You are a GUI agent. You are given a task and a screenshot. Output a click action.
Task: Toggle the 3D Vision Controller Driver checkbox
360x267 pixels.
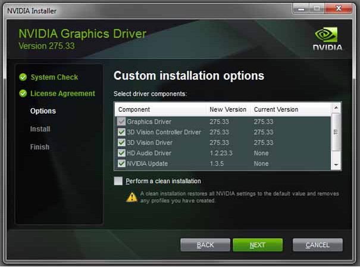121,132
